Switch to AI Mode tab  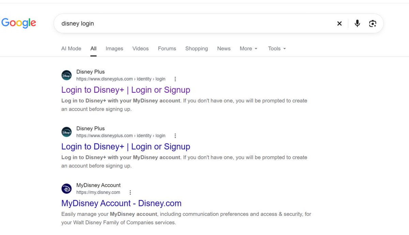(71, 48)
